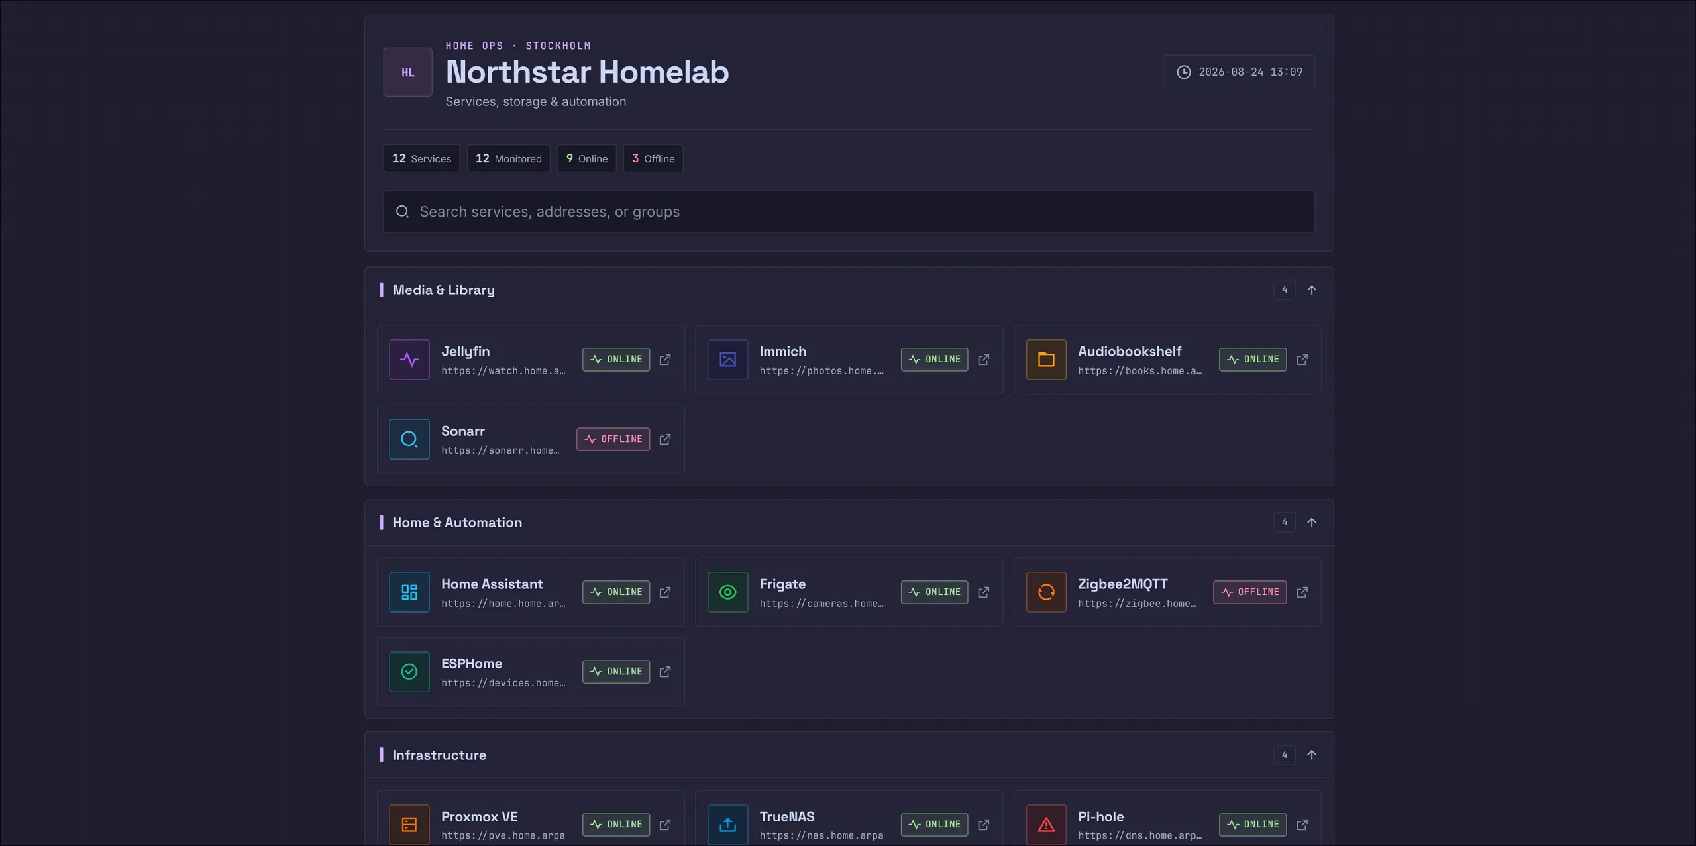Click the Northstar Homelab title
1696x846 pixels.
[x=587, y=72]
